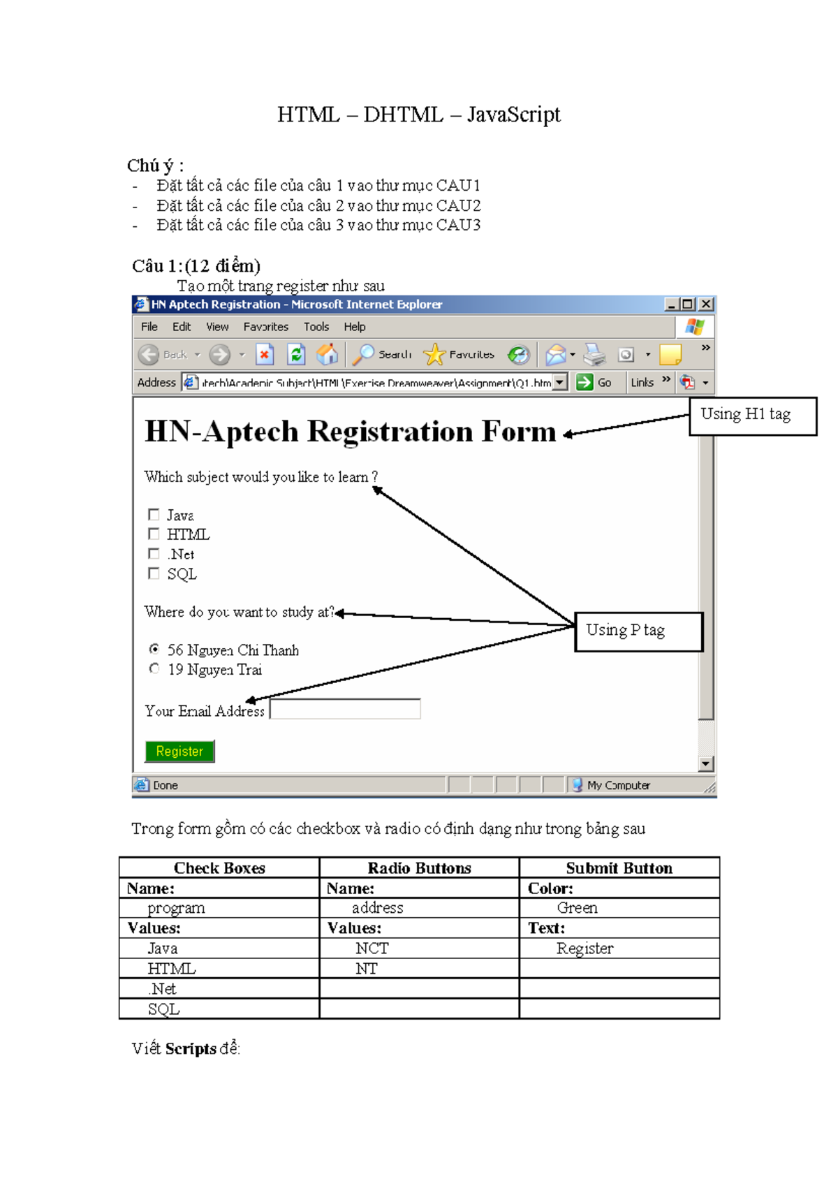This screenshot has width=838, height=1186.
Task: Click the Print icon in toolbar
Action: (x=594, y=355)
